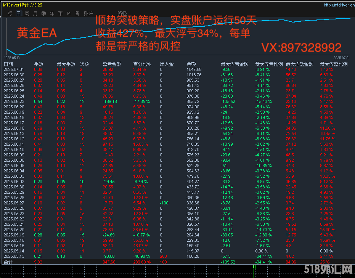Viewport: 355px width, 278px height.
Task: Select the M tab
Action: (69, 14)
